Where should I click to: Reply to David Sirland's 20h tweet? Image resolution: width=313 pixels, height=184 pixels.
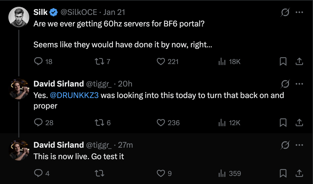coord(38,123)
